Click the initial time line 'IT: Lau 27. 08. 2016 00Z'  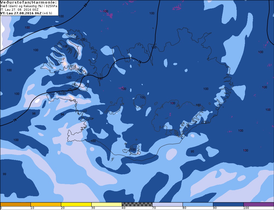(19, 10)
